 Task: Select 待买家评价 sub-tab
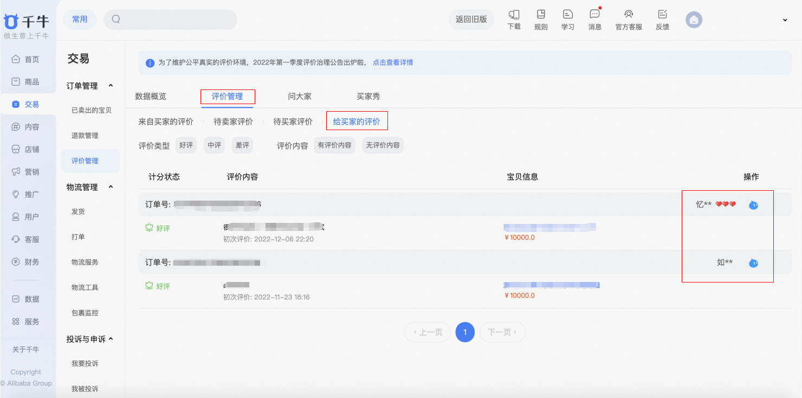pos(293,121)
